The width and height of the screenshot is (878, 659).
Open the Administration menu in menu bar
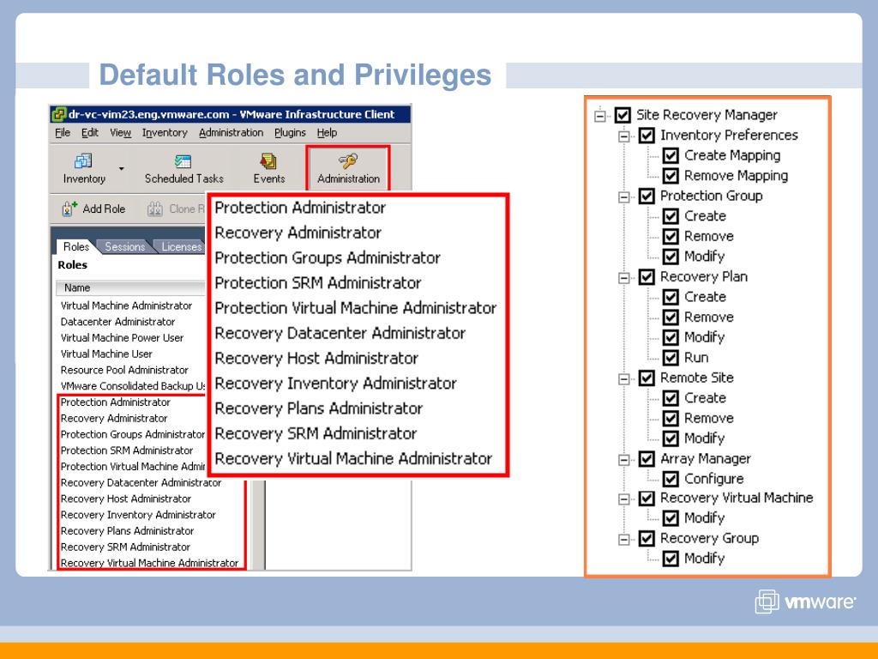[x=231, y=133]
